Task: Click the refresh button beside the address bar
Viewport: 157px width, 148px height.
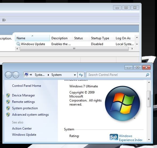Action: click(x=81, y=75)
